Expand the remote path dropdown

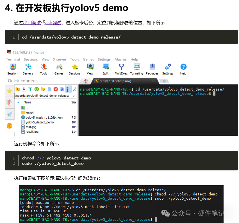tap(74, 96)
